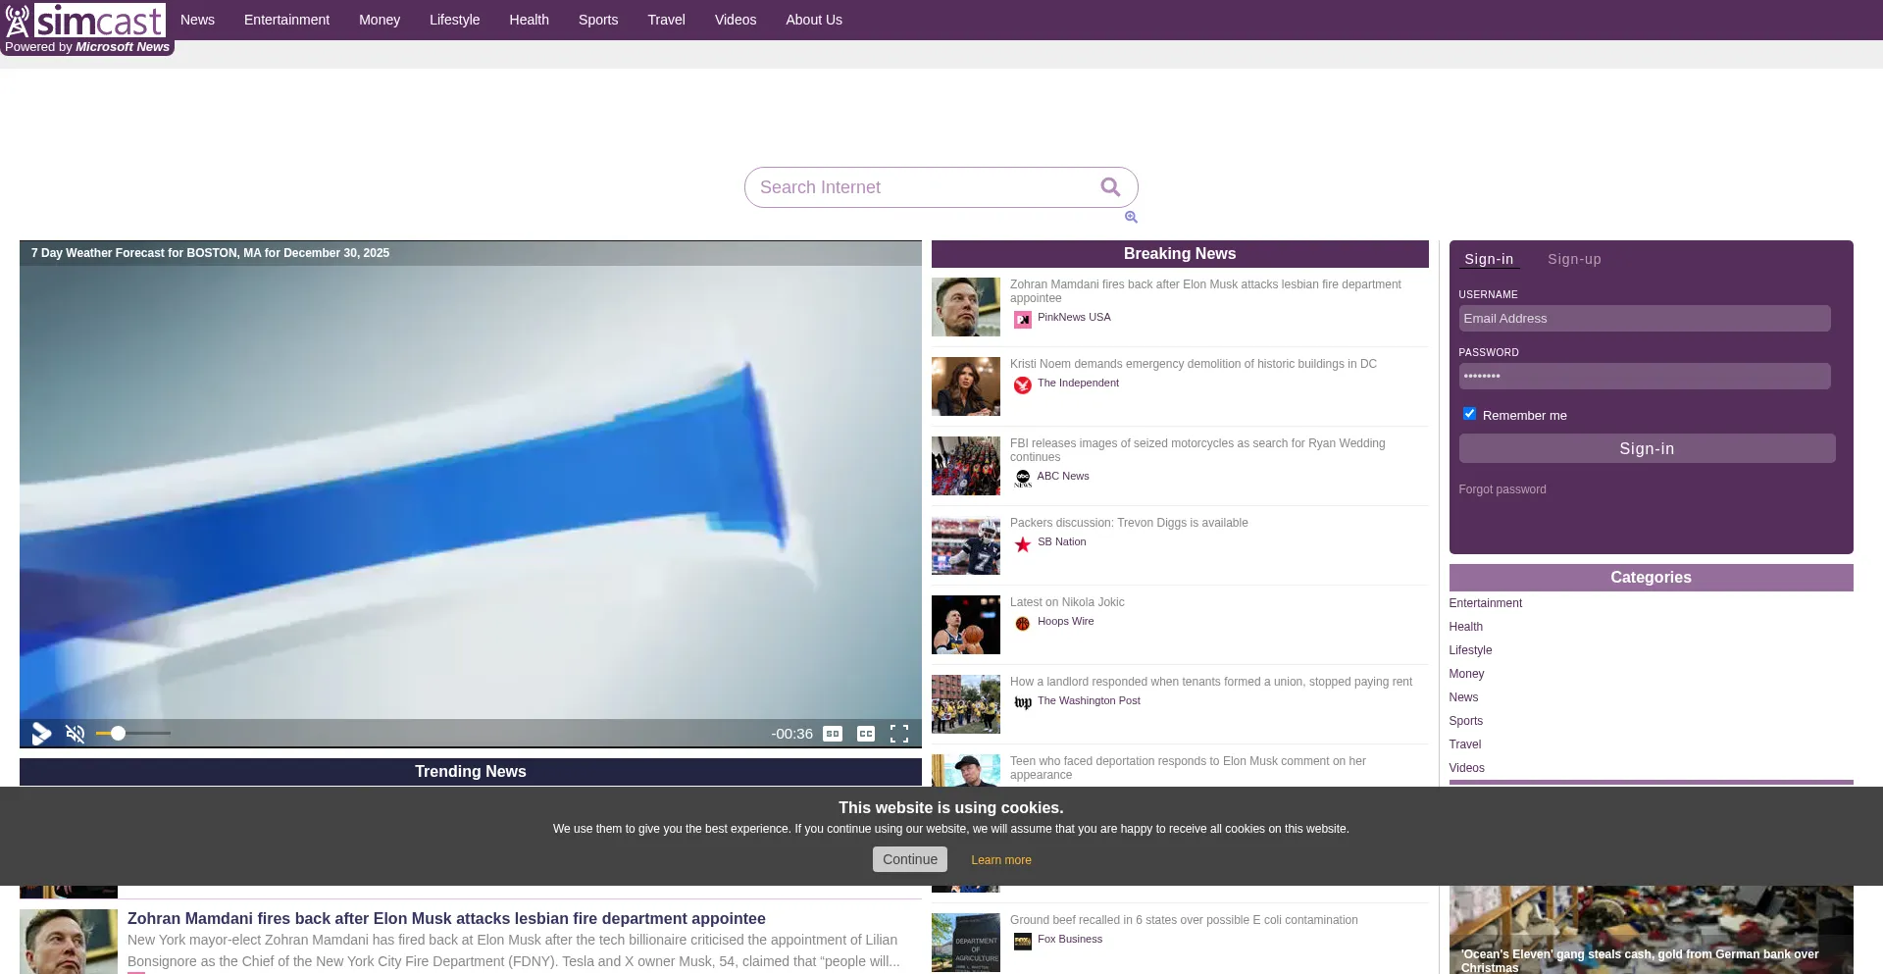Screen dimensions: 1883x974
Task: Click the purple Sign-in button
Action: [1647, 448]
